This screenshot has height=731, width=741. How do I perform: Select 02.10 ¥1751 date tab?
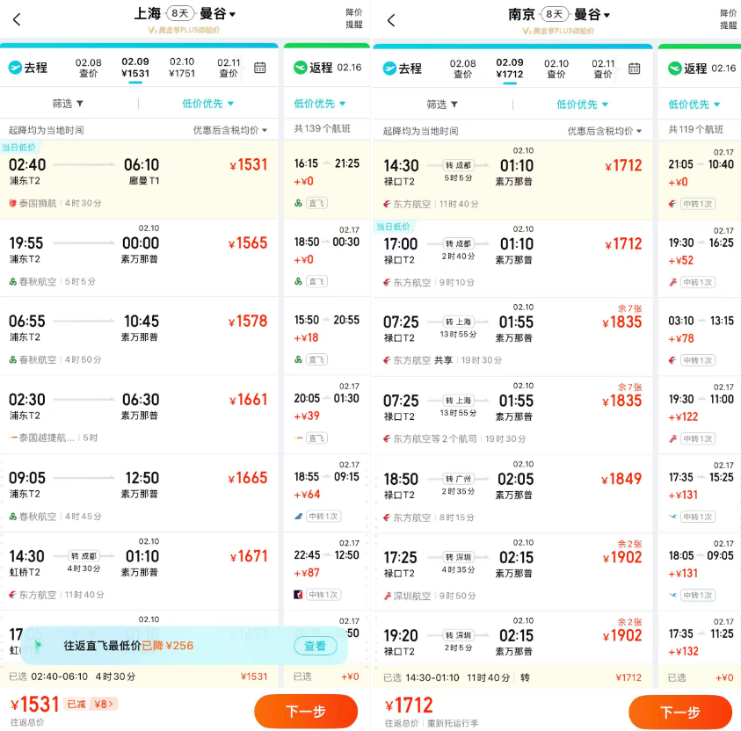pos(182,68)
